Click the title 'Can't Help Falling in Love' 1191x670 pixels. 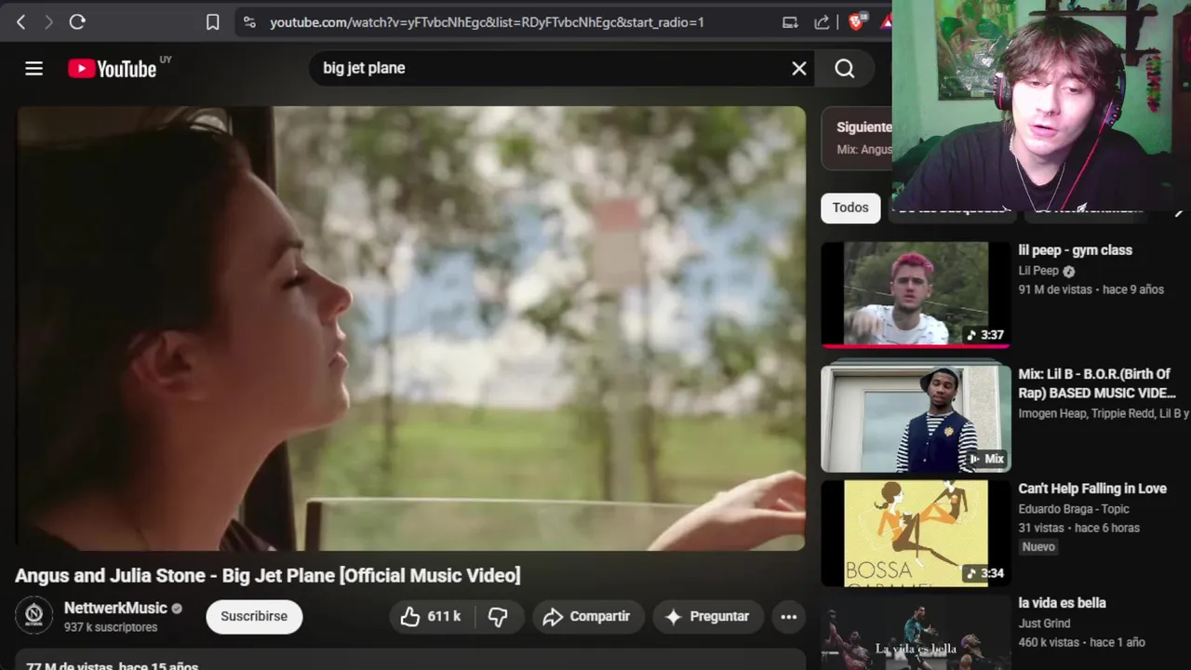1092,489
